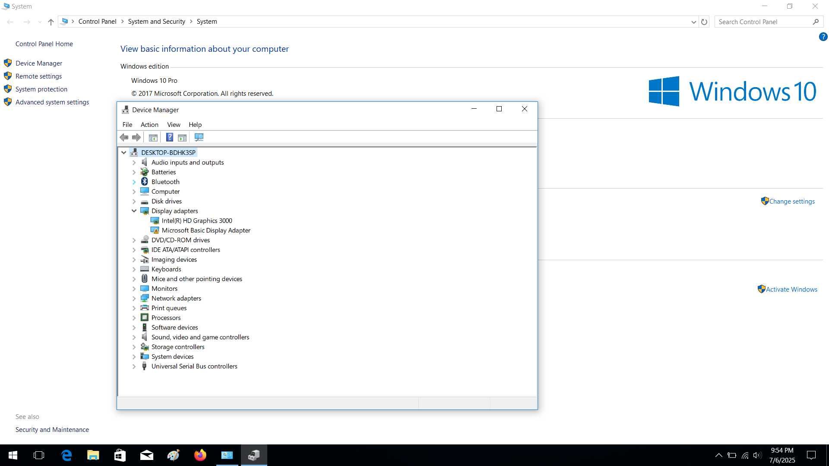Click the help question mark icon in System window
The image size is (829, 466).
point(823,37)
